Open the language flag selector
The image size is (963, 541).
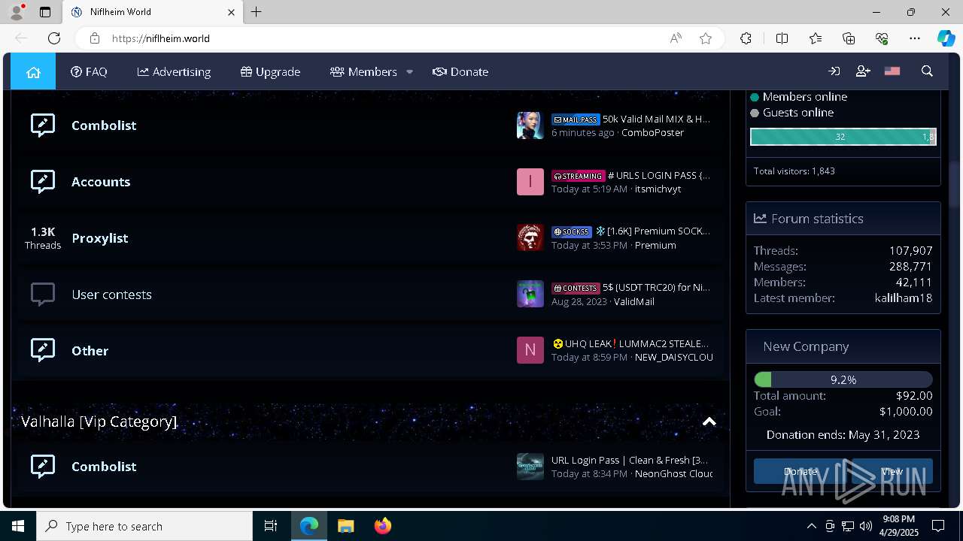coord(892,71)
